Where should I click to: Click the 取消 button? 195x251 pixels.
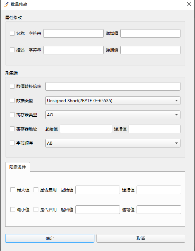(141, 238)
